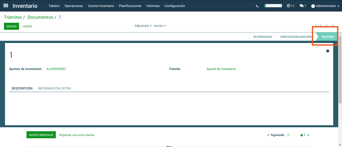Image resolution: width=342 pixels, height=147 pixels.
Task: Open the AJ/INV00001 inventory adjustment link
Action: [56, 69]
